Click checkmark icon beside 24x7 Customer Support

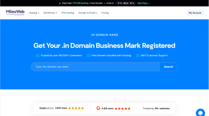tap(138, 56)
